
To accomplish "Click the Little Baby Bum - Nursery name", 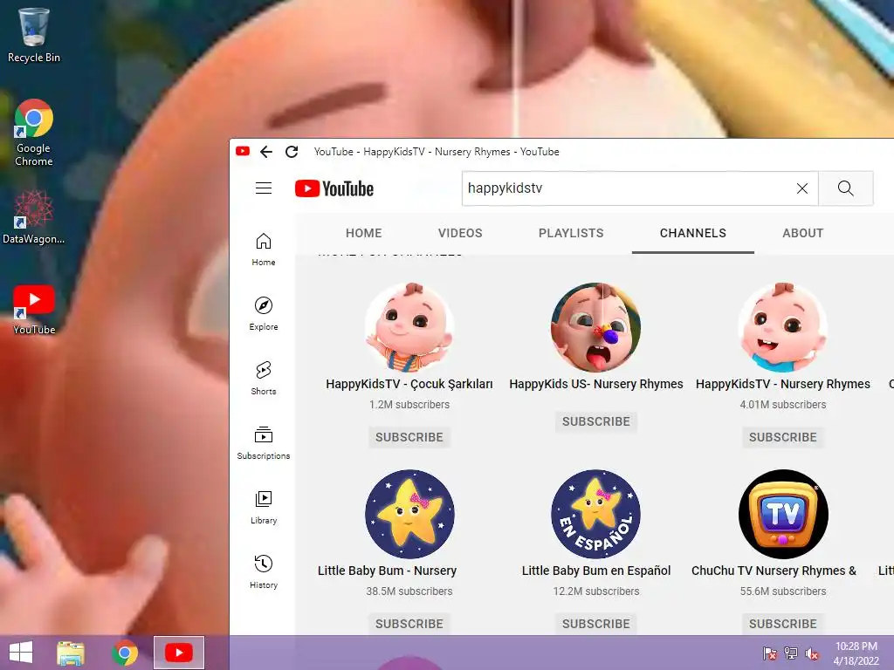I will (x=387, y=571).
